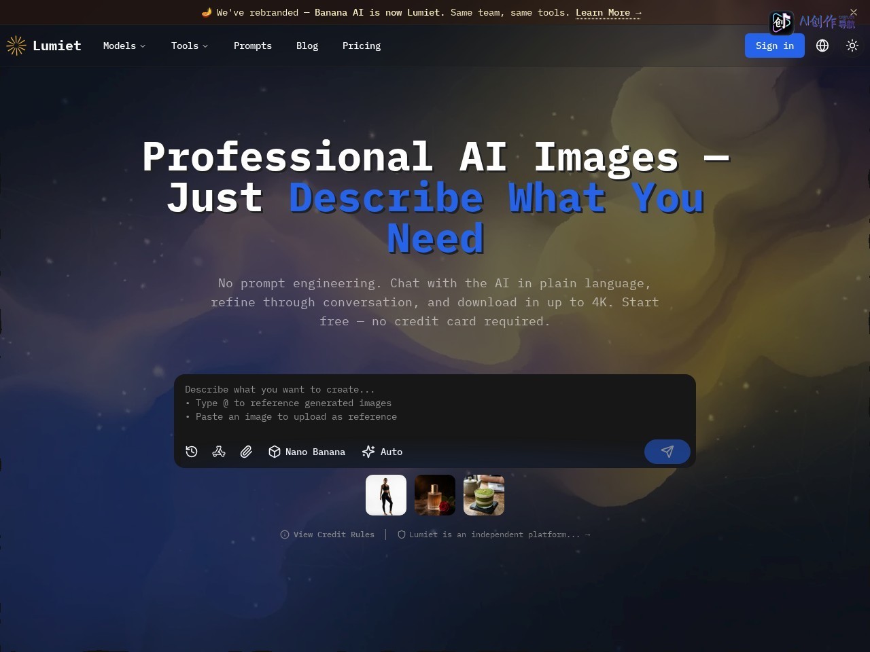The image size is (870, 652).
Task: Click the Sign in button
Action: click(x=775, y=46)
